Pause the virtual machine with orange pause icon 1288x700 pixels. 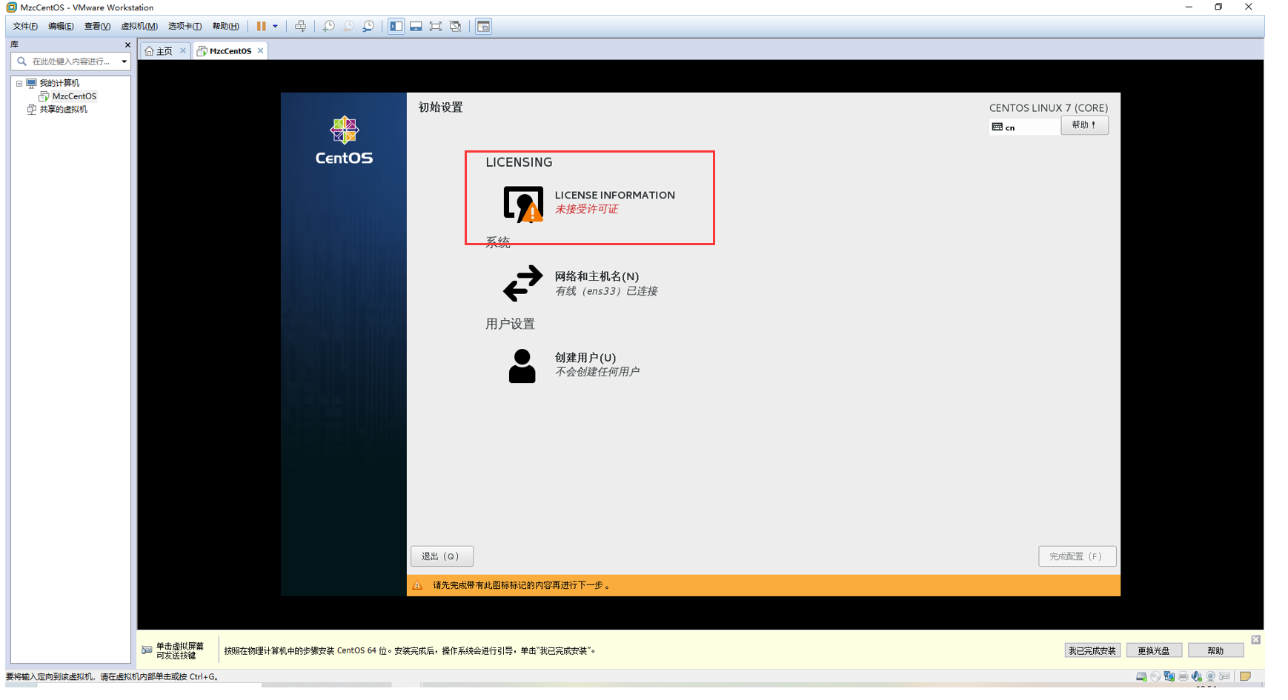click(261, 26)
